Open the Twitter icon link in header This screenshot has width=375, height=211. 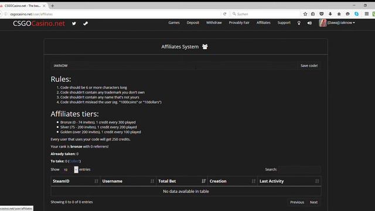point(74,23)
